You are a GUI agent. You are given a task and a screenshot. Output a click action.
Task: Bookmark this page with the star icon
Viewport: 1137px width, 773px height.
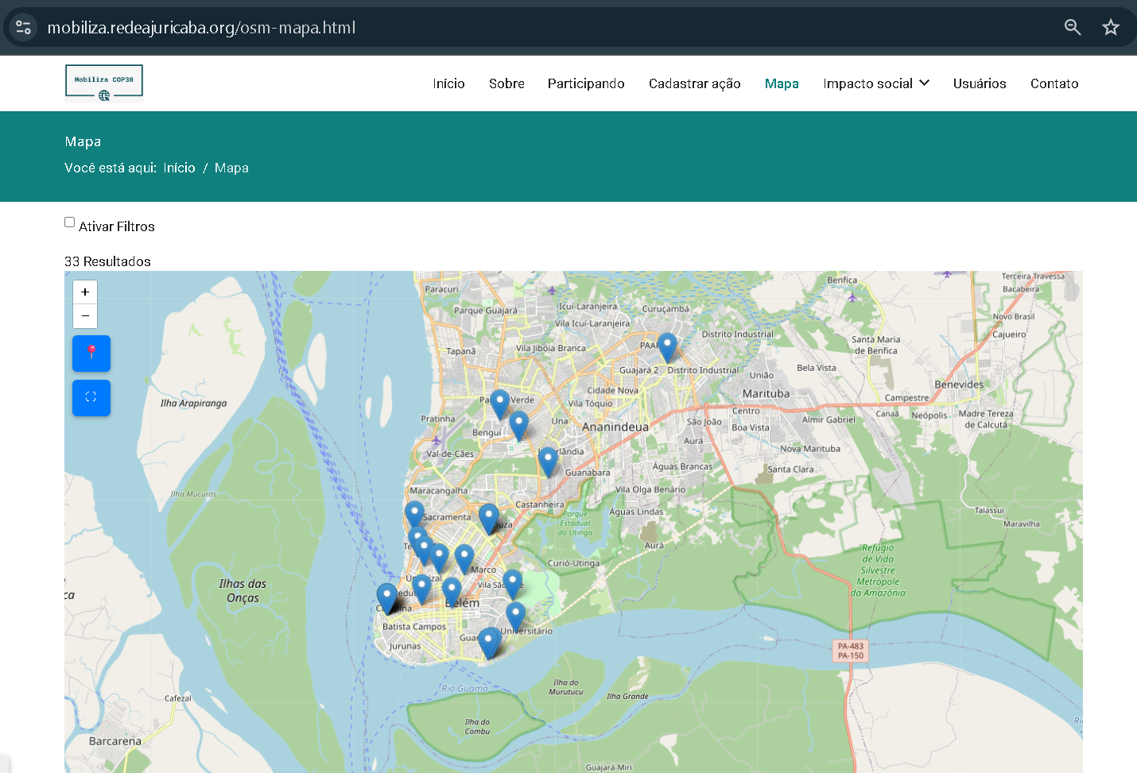pyautogui.click(x=1111, y=28)
